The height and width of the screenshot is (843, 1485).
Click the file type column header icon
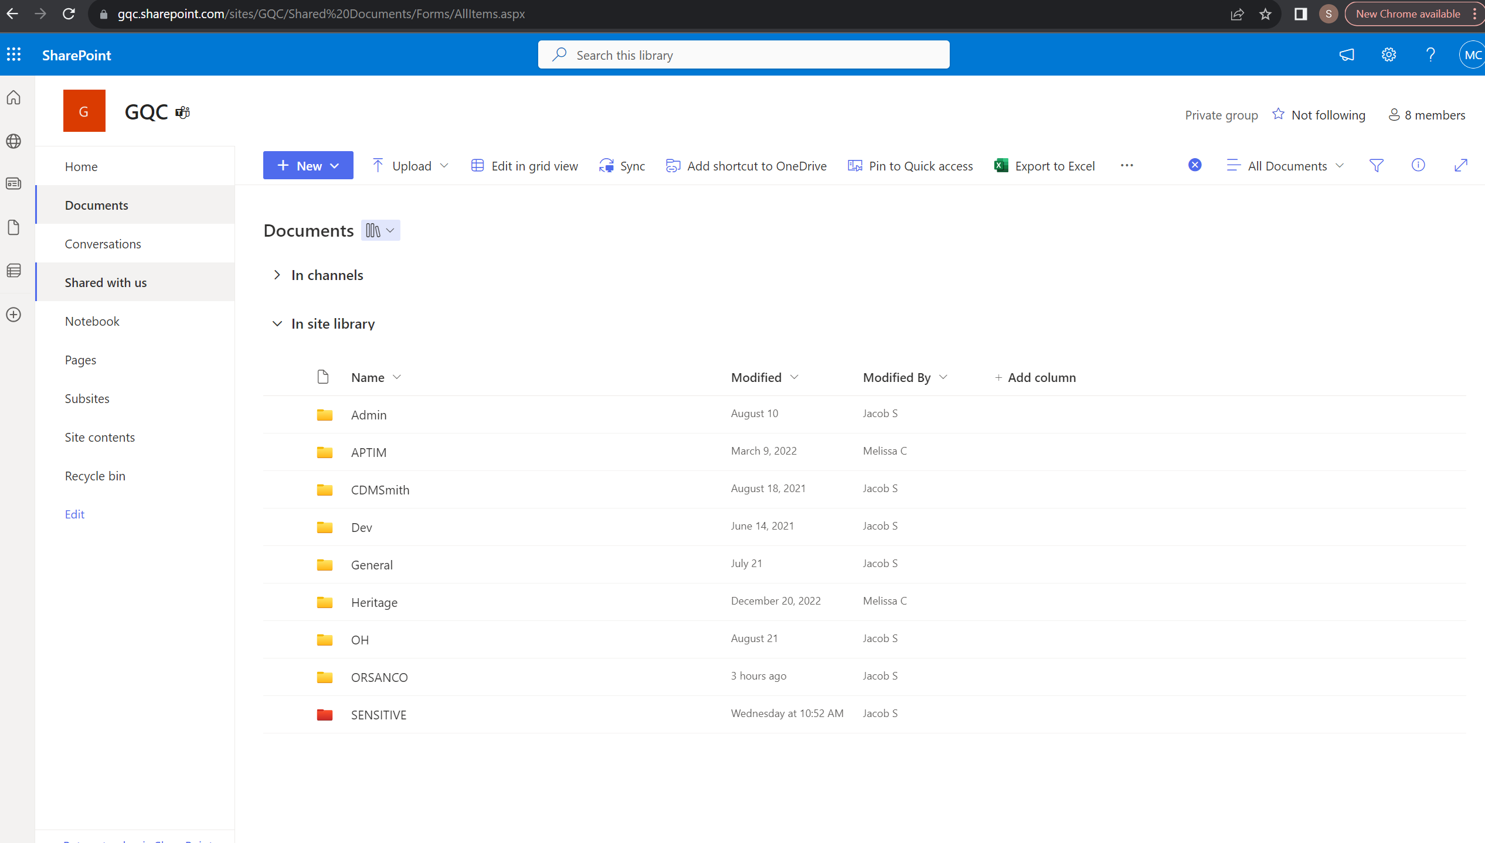[323, 377]
